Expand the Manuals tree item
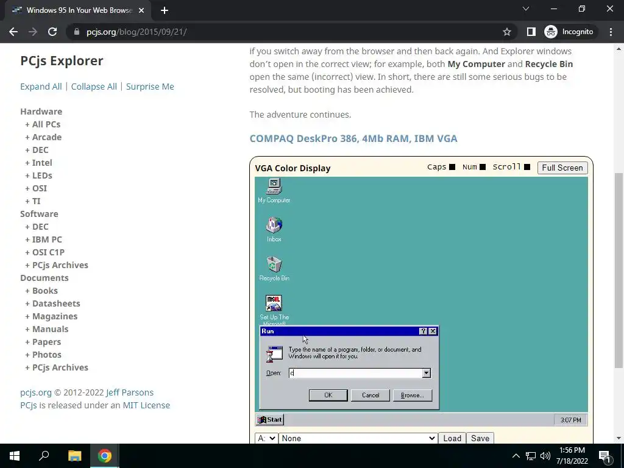The height and width of the screenshot is (468, 624). pyautogui.click(x=46, y=328)
